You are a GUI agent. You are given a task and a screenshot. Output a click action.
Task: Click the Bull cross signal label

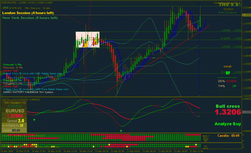[228, 106]
